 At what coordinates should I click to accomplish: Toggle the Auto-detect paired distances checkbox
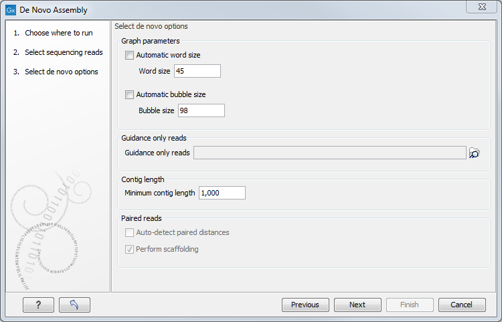[x=130, y=233]
